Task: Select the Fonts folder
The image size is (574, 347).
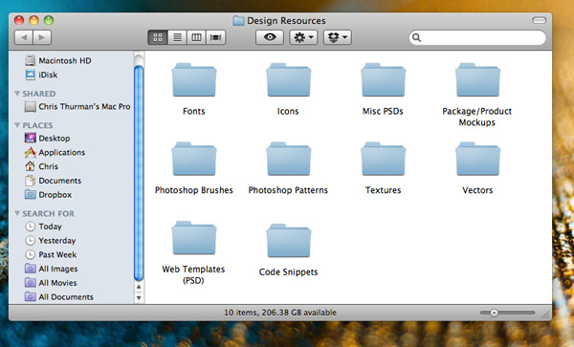Action: coord(193,80)
